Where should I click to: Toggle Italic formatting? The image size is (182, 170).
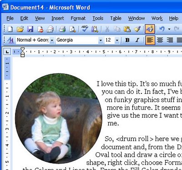pos(137,40)
